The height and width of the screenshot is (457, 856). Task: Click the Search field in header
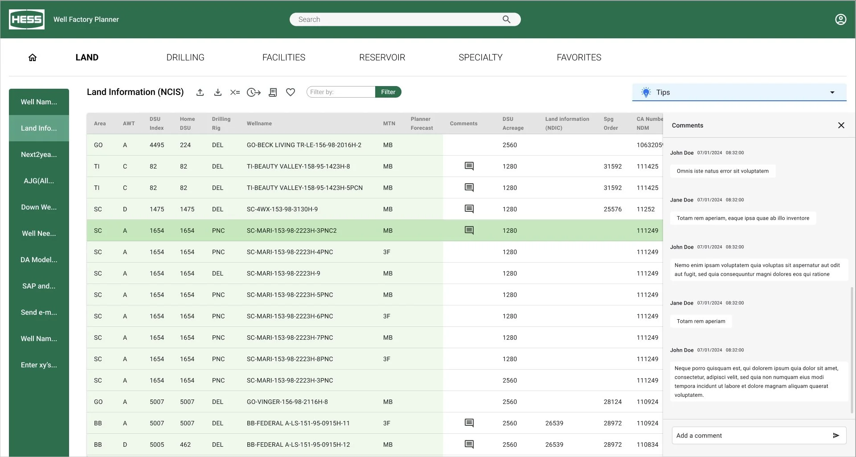[405, 19]
